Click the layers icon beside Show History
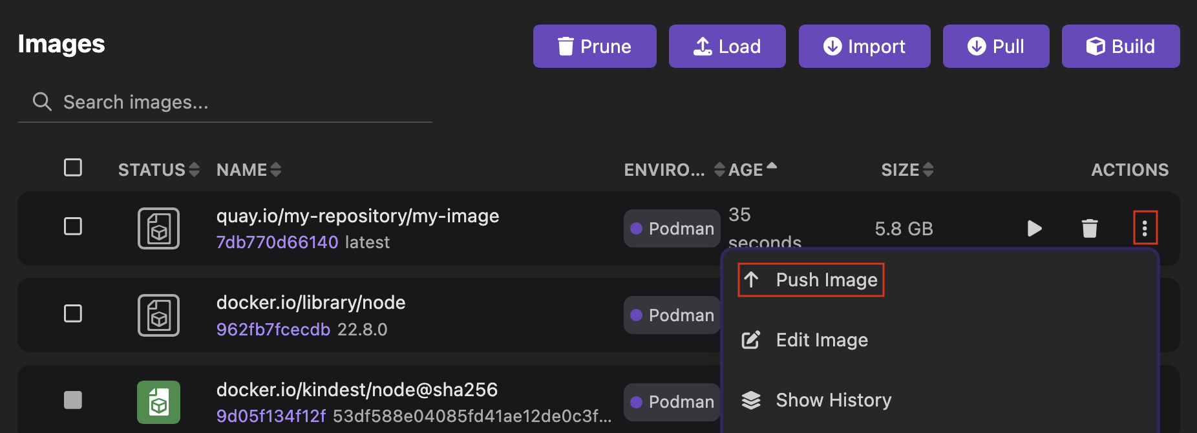1197x433 pixels. pos(751,400)
